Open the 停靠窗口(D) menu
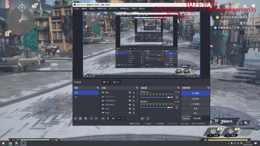 point(101,9)
